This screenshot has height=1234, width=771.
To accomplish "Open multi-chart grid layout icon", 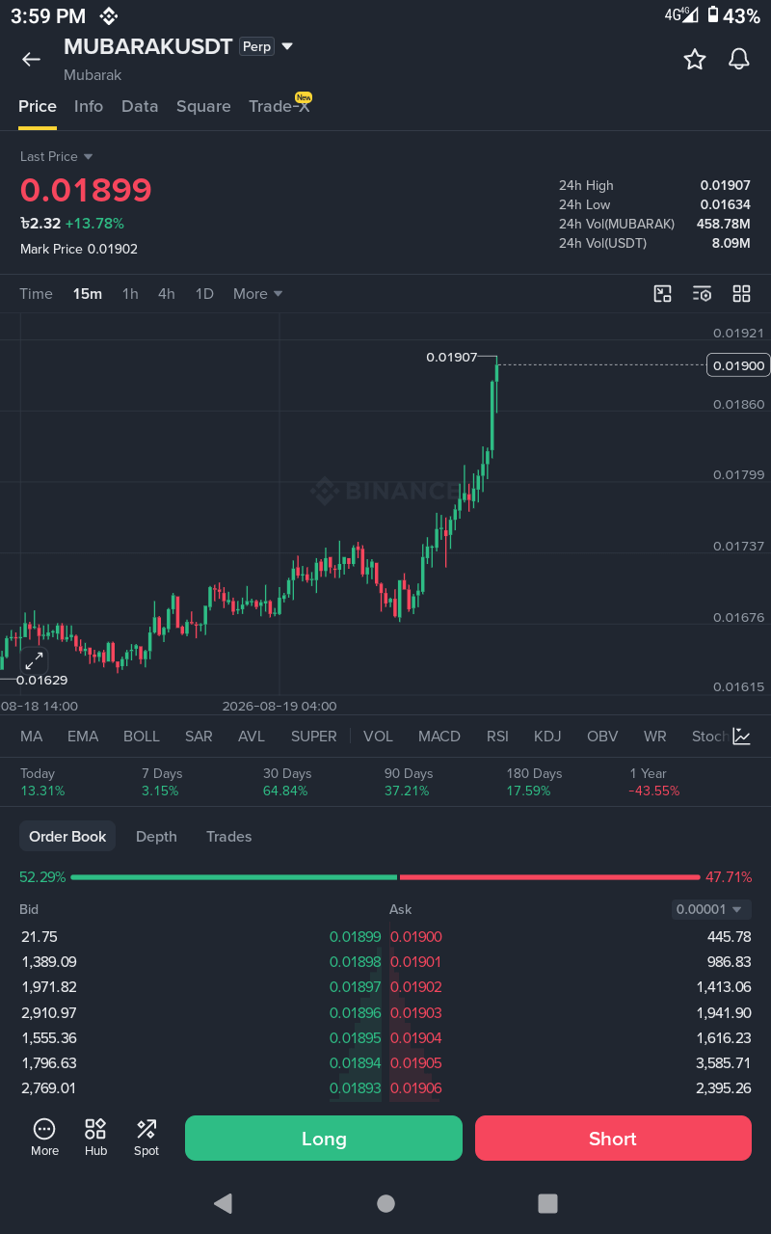I will 741,294.
